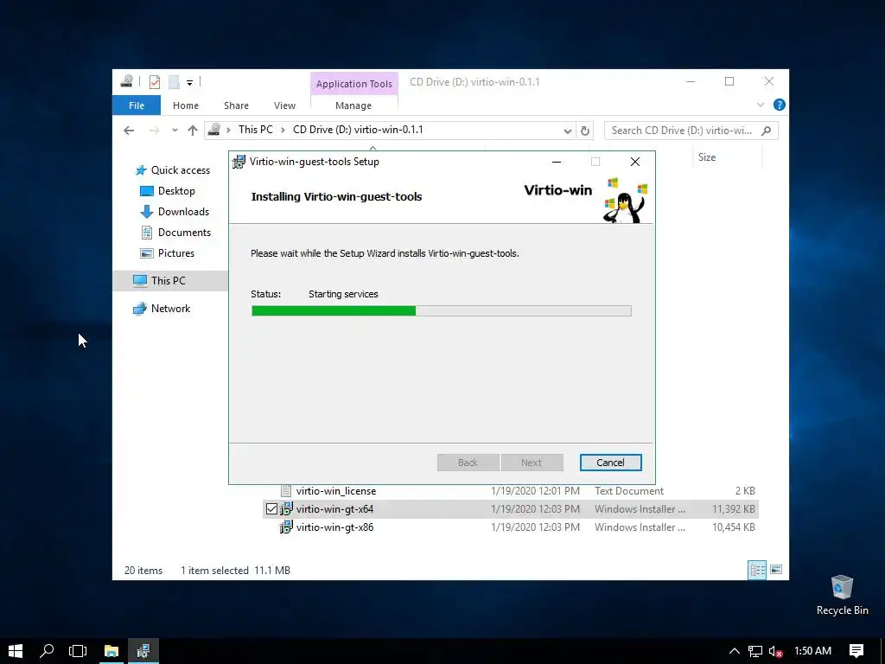Click the 1:50 AM clock
Viewport: 885px width, 664px height.
(x=812, y=651)
